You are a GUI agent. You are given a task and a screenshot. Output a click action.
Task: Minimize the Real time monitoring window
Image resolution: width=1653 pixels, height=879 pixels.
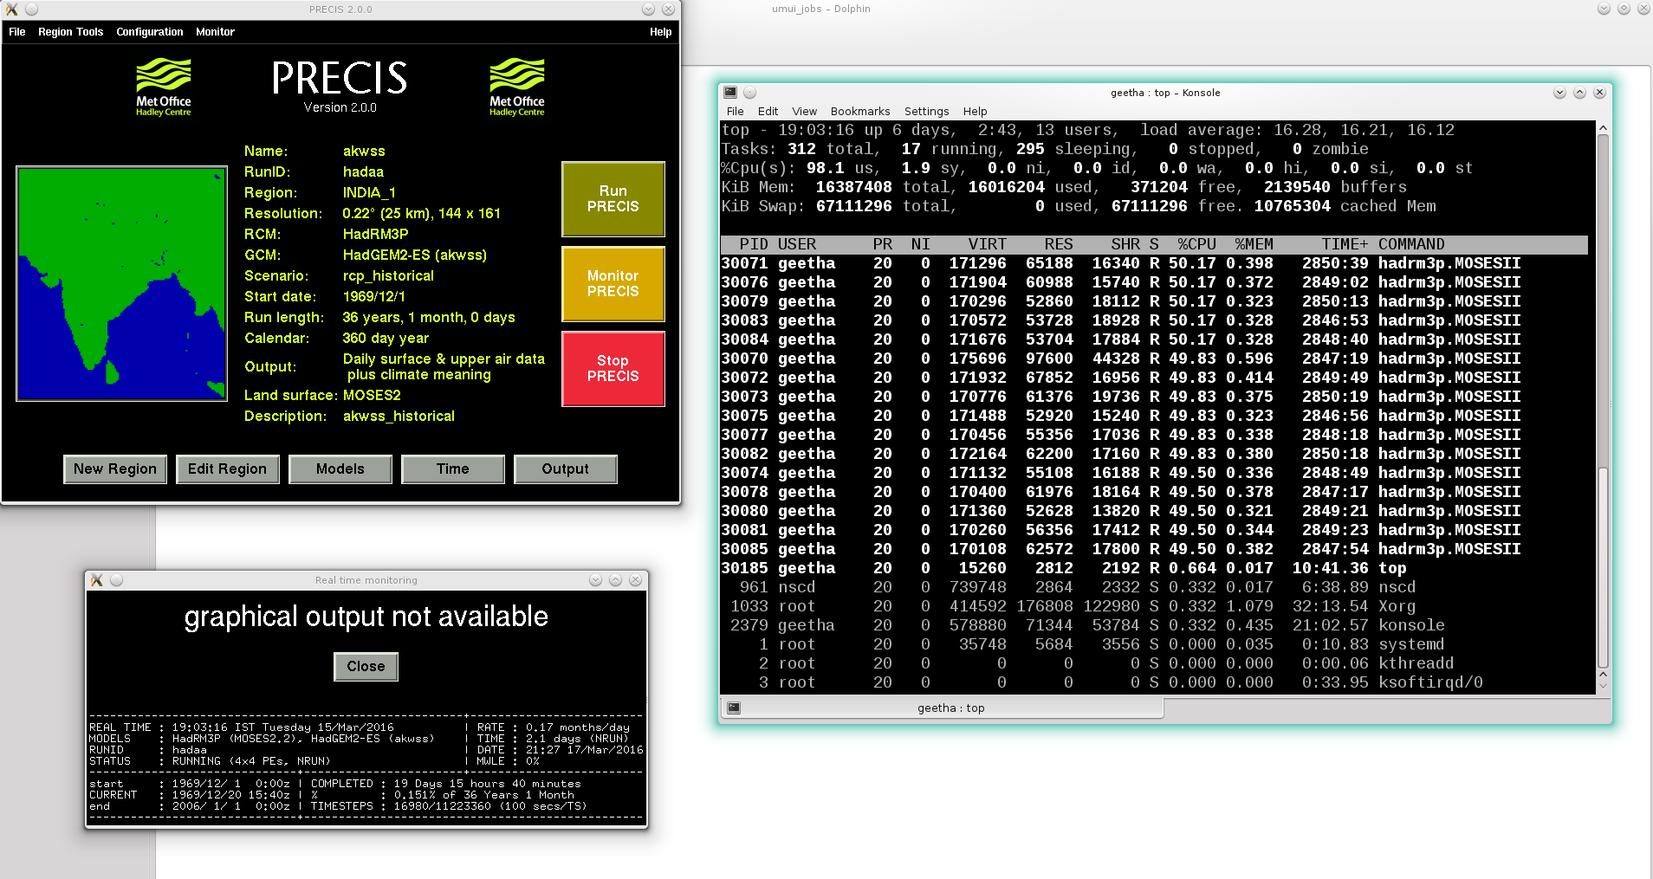(595, 580)
